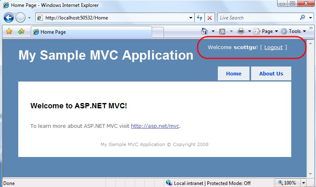Open the Favorites Center star icon
Screen dimensions: 316x187
click(9, 31)
